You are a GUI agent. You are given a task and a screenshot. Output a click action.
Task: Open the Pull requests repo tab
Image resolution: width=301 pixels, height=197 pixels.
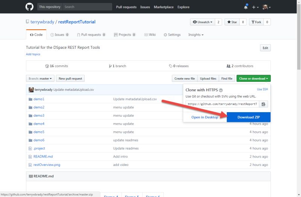point(91,35)
